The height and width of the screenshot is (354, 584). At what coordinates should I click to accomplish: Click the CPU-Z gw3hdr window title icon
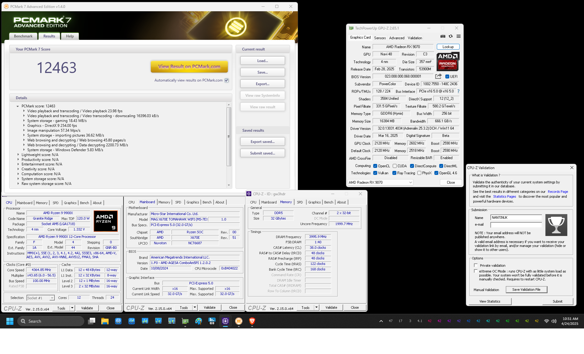[249, 194]
